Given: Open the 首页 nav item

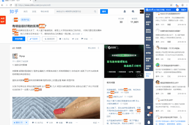Looking at the screenshot, I should (25, 12).
